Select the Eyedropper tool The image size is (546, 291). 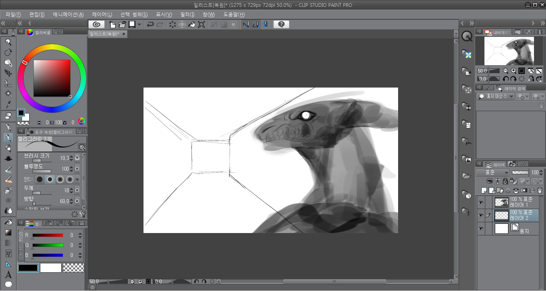coord(8,104)
